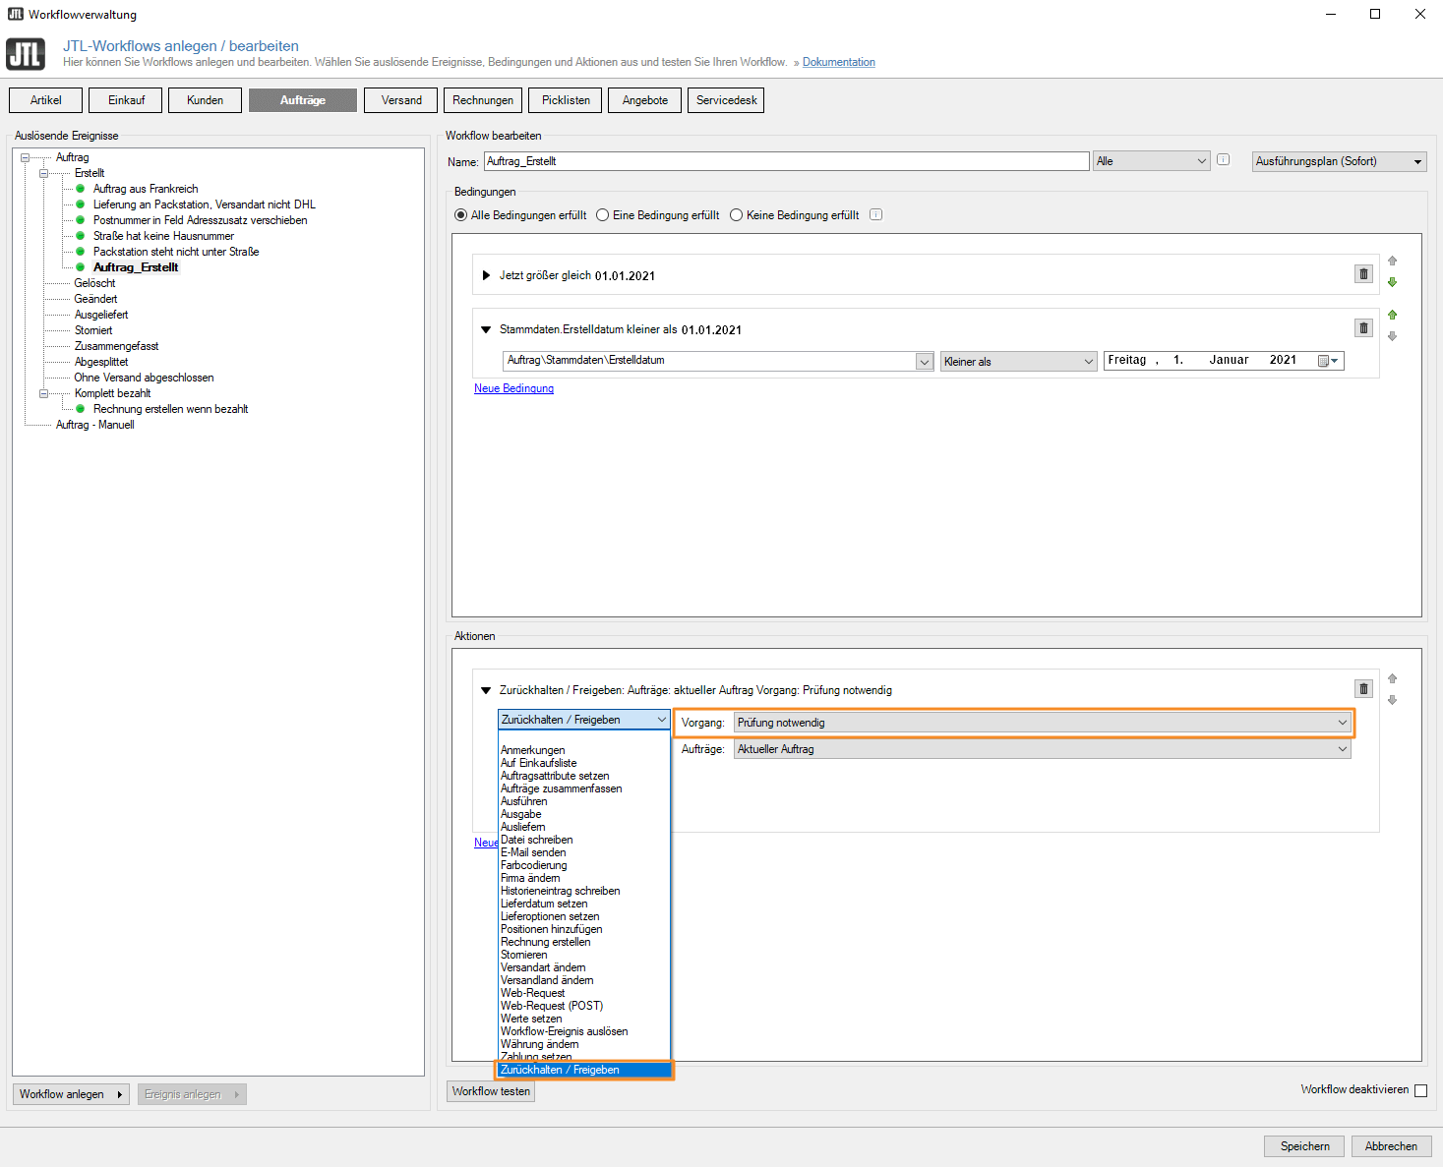Image resolution: width=1443 pixels, height=1167 pixels.
Task: Select 'Eine Bedingung erfüllt' radio button
Action: click(x=602, y=215)
